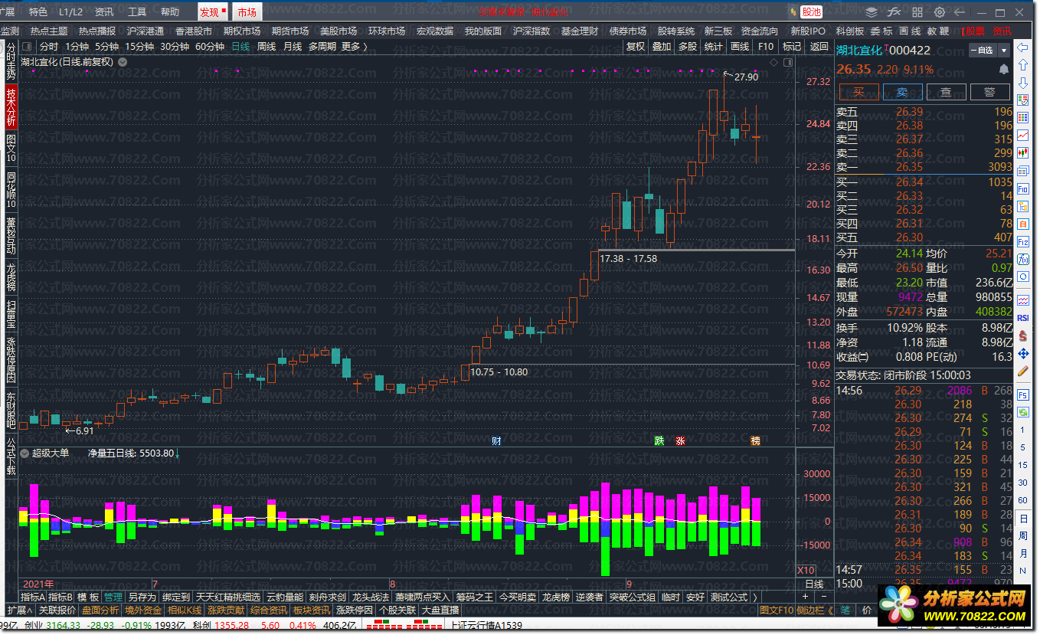The width and height of the screenshot is (1040, 635).
Task: Switch to 市场 tab
Action: pyautogui.click(x=247, y=12)
